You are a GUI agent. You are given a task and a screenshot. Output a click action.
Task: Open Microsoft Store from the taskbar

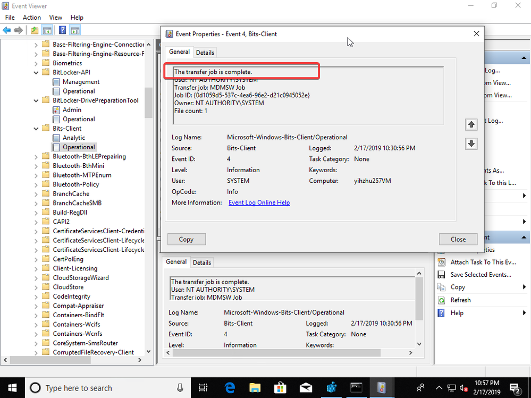(280, 388)
